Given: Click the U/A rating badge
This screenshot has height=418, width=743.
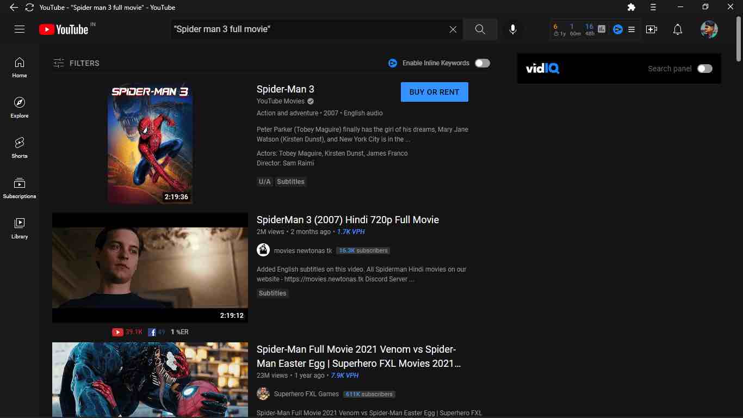Looking at the screenshot, I should (265, 182).
